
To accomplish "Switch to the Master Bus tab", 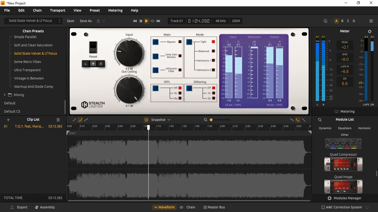I will [x=214, y=207].
